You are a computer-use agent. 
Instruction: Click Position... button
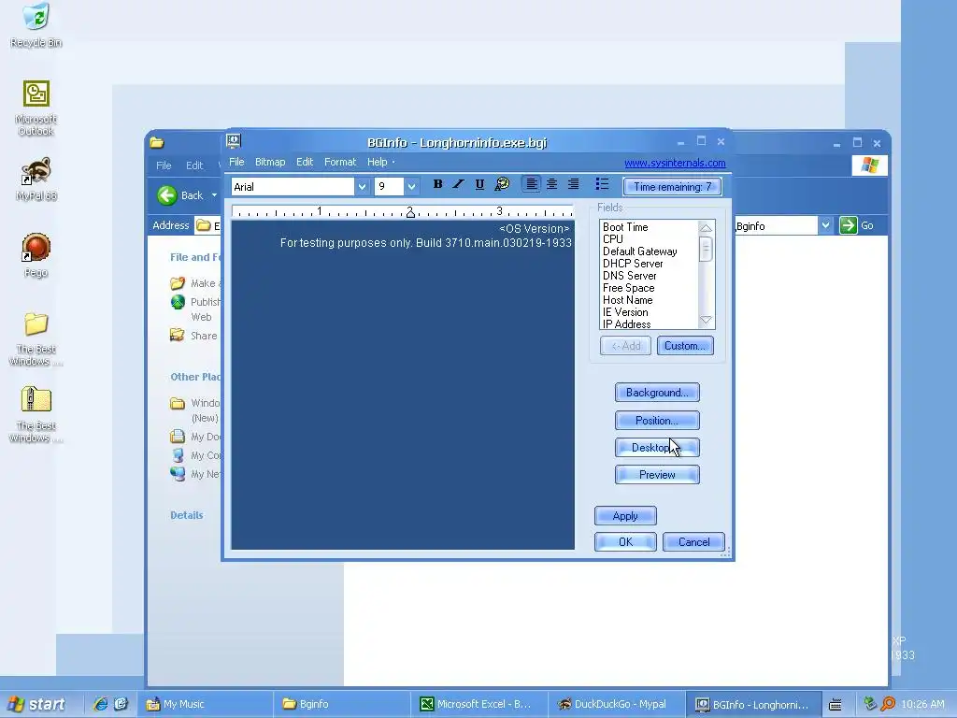pyautogui.click(x=657, y=420)
